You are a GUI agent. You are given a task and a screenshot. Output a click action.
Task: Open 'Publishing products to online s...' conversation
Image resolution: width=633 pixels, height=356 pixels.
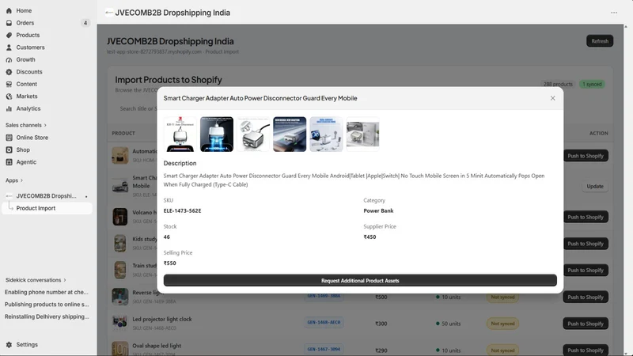pos(47,305)
